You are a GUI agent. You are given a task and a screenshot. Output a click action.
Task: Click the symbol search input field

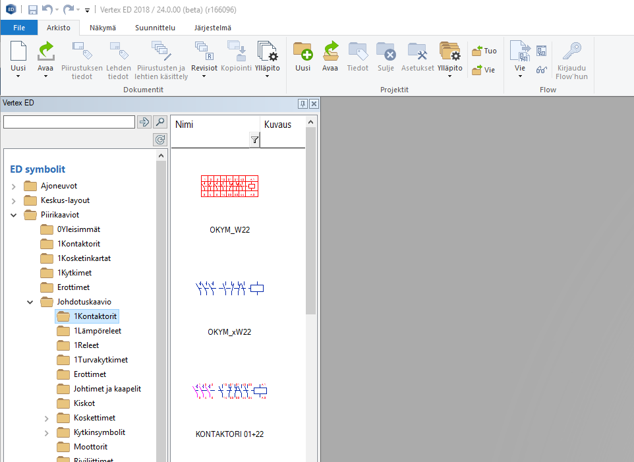click(69, 122)
